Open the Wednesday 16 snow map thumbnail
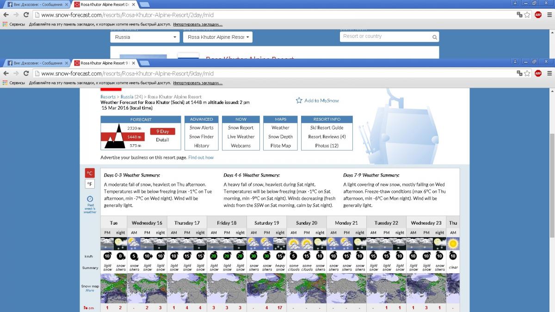 click(147, 288)
